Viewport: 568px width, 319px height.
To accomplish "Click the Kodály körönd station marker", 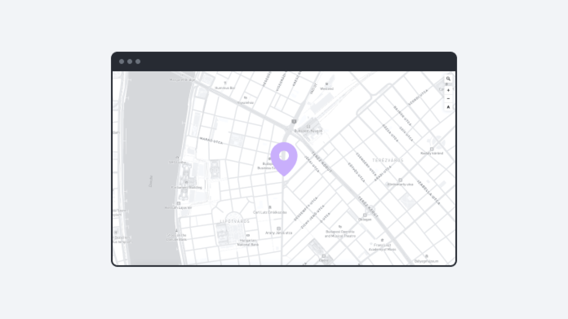I will [x=431, y=149].
